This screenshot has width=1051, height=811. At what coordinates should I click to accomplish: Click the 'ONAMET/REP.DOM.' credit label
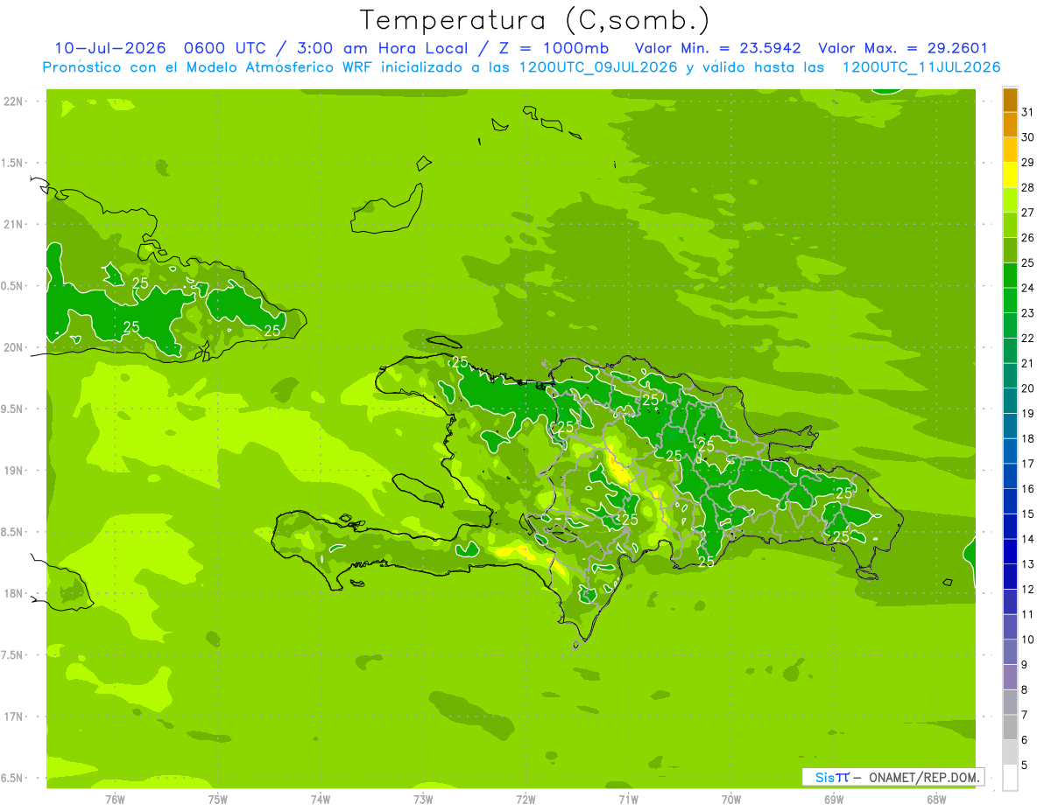tap(924, 777)
